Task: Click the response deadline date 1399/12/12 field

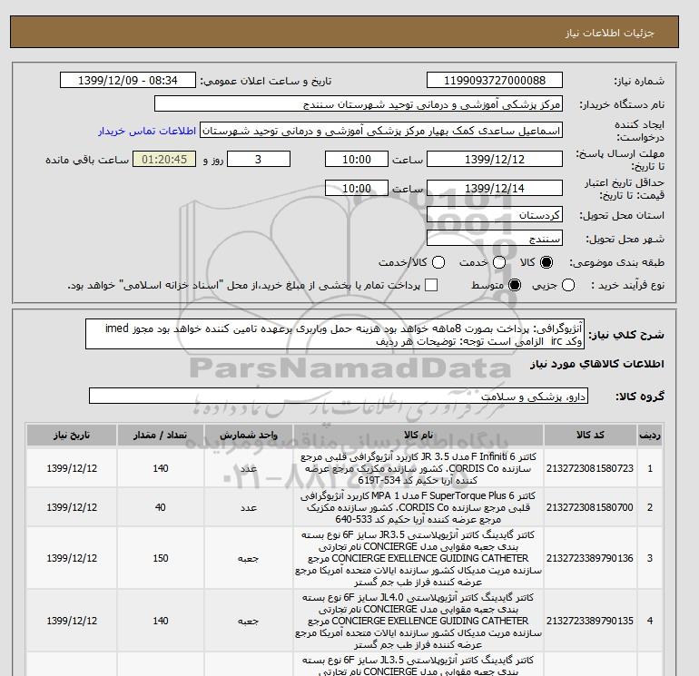Action: pyautogui.click(x=495, y=159)
